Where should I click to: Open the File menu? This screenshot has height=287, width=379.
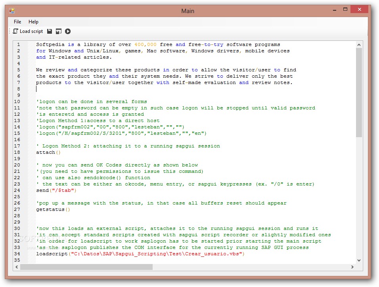point(17,22)
